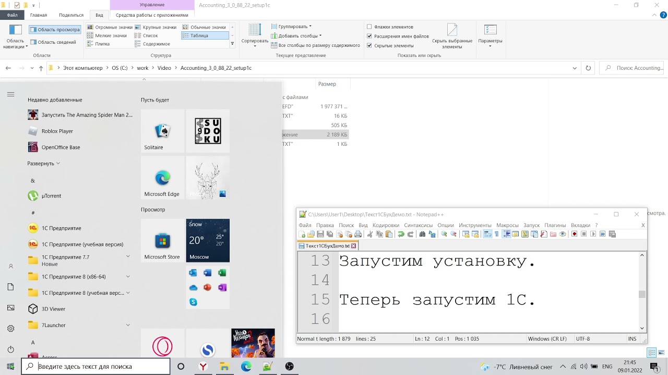668x375 pixels.
Task: Expand the 1С Предприятие 7.7 folder
Action: pos(128,257)
